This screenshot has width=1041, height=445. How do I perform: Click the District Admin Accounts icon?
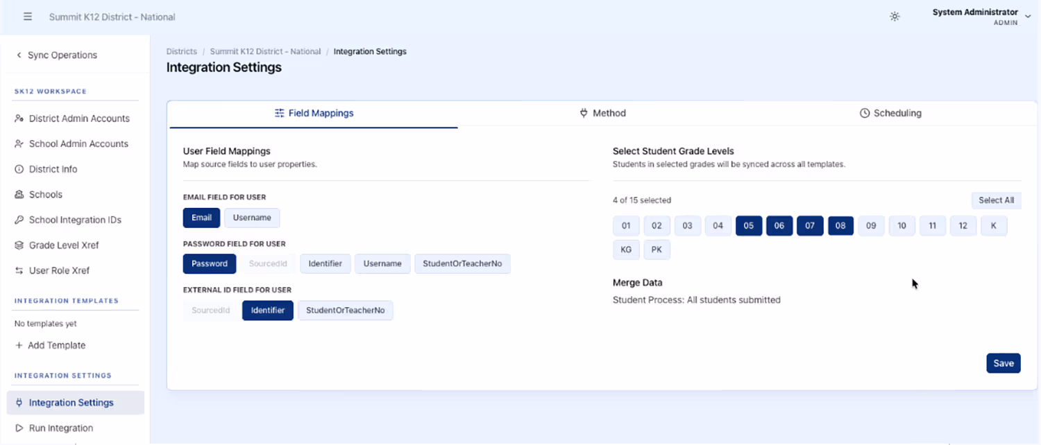tap(19, 119)
